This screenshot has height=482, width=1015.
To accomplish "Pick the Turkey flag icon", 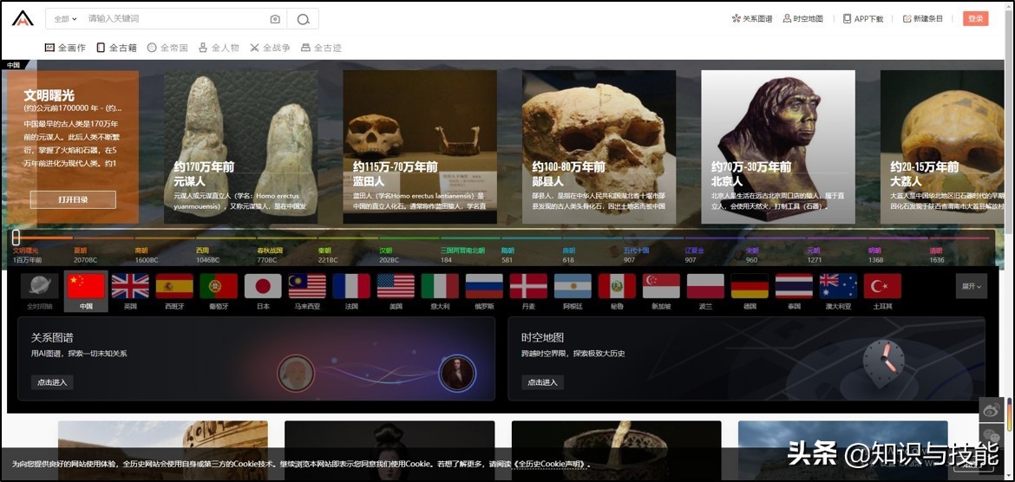I will coord(882,287).
